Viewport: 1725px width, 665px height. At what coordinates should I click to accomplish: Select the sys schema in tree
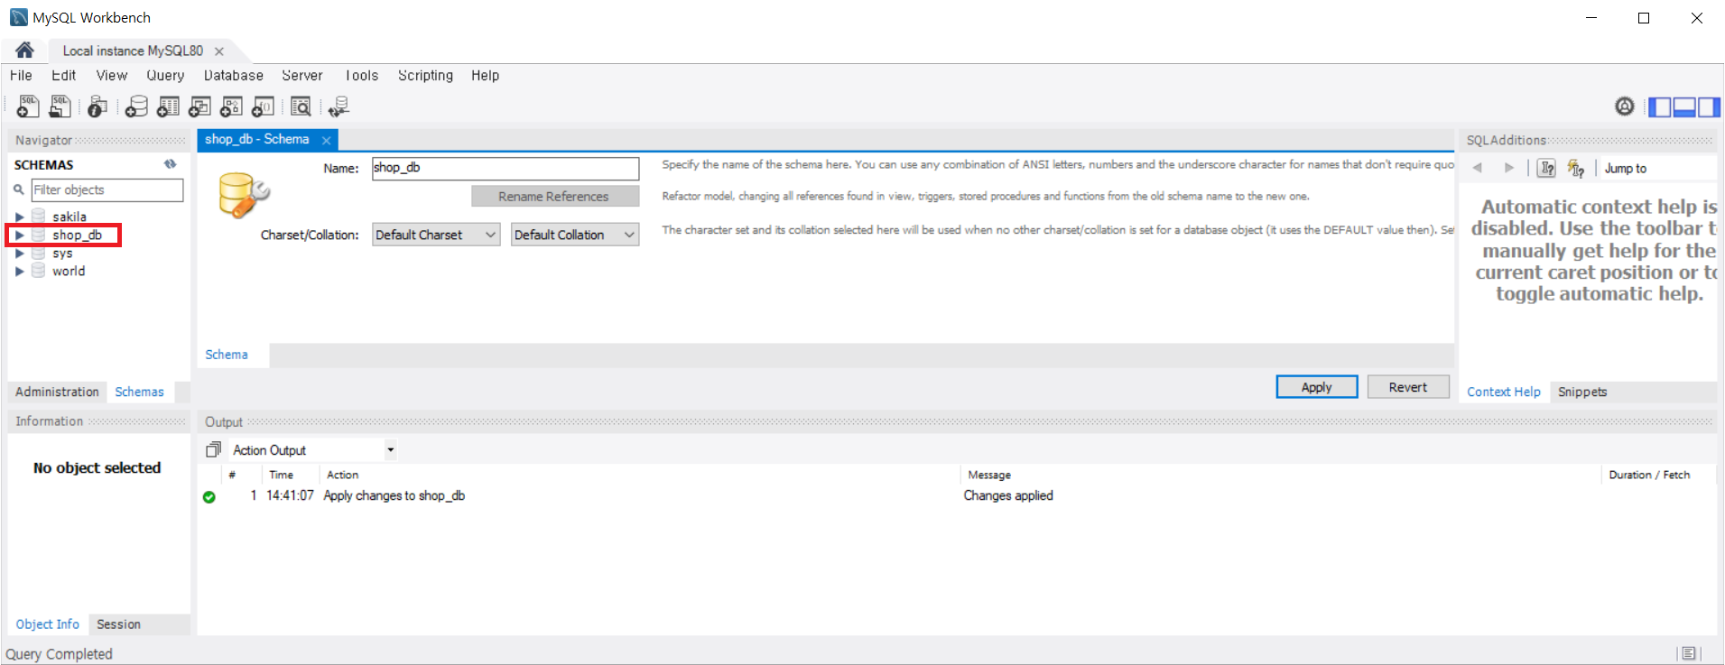(62, 253)
